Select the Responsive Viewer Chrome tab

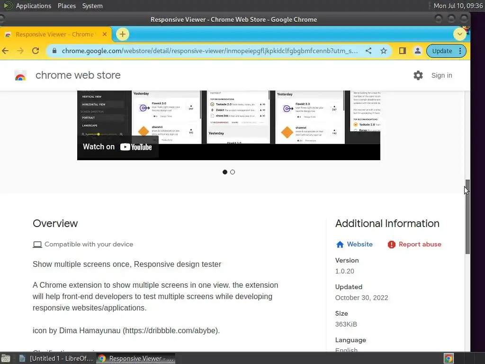(56, 34)
